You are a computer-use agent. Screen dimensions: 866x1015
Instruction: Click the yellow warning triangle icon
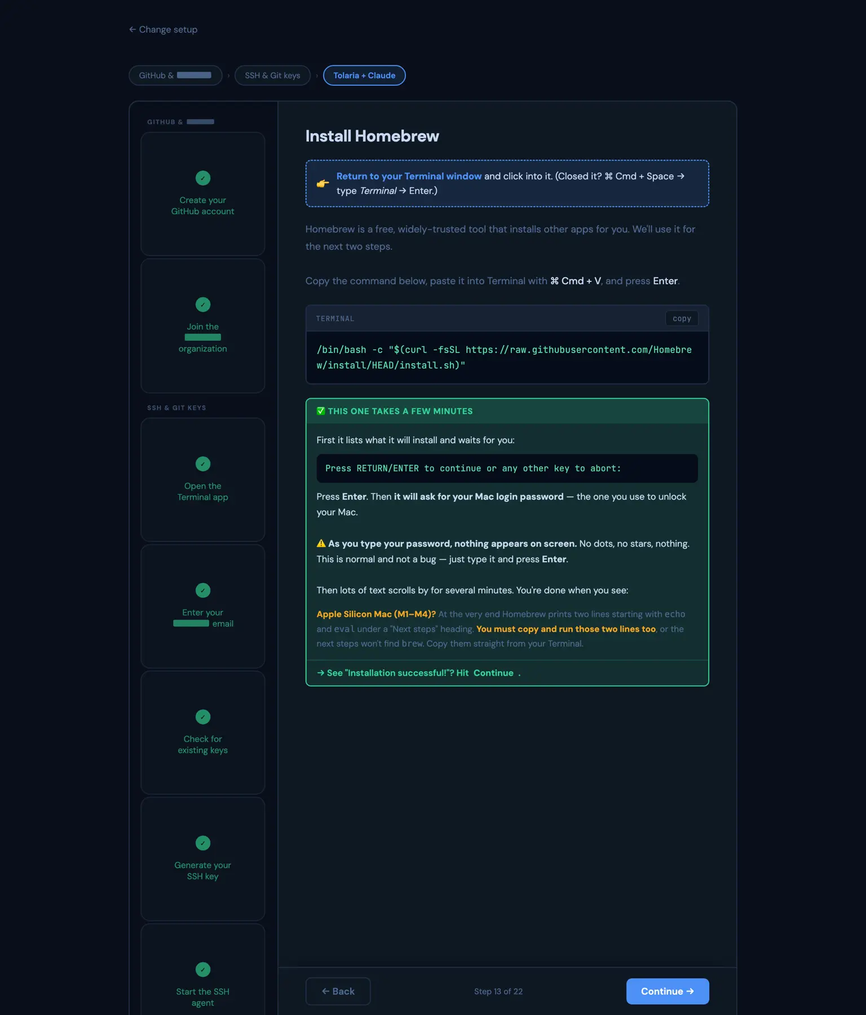(321, 544)
